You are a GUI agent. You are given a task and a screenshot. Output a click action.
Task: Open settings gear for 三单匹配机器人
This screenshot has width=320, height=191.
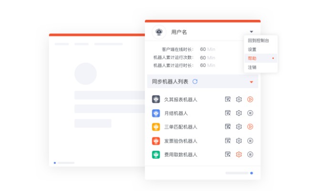pos(239,126)
